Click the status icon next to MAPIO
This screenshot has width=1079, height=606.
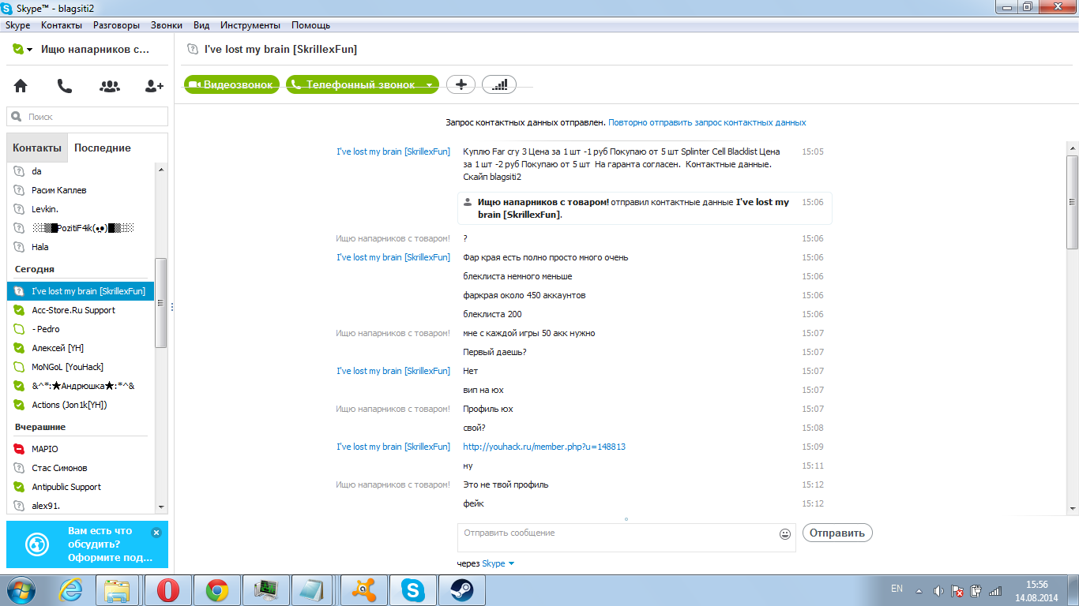click(x=19, y=449)
